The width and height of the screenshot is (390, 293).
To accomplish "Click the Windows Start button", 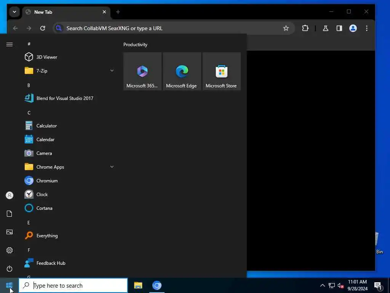I will 9,285.
